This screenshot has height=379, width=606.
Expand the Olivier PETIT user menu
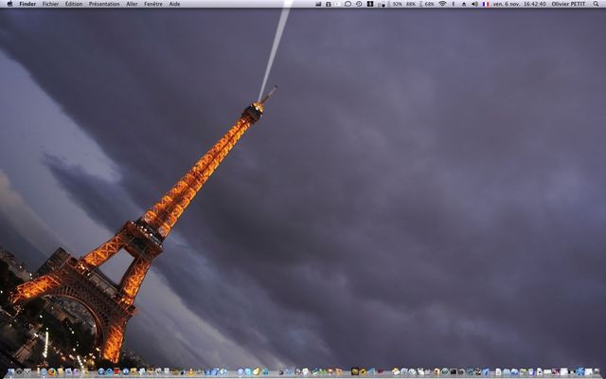point(569,4)
